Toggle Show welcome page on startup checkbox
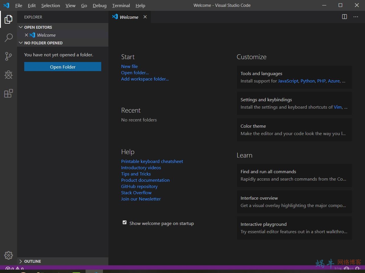 [125, 222]
